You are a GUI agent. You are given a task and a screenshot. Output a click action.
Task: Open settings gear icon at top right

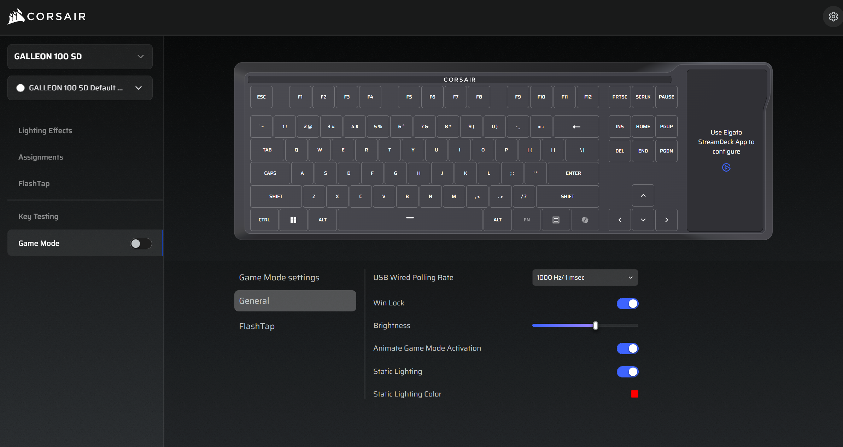(833, 17)
